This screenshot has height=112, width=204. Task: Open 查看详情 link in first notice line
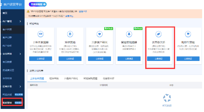(x=83, y=11)
